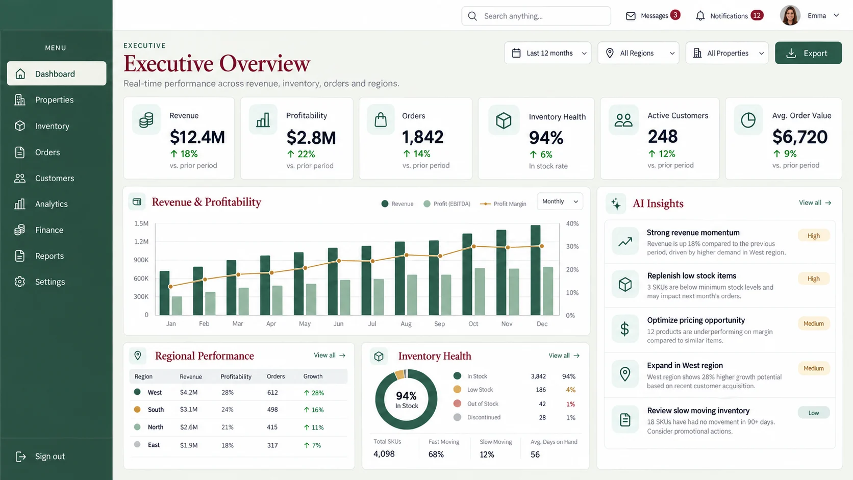
Task: Click View all in Regional Performance
Action: coord(330,355)
